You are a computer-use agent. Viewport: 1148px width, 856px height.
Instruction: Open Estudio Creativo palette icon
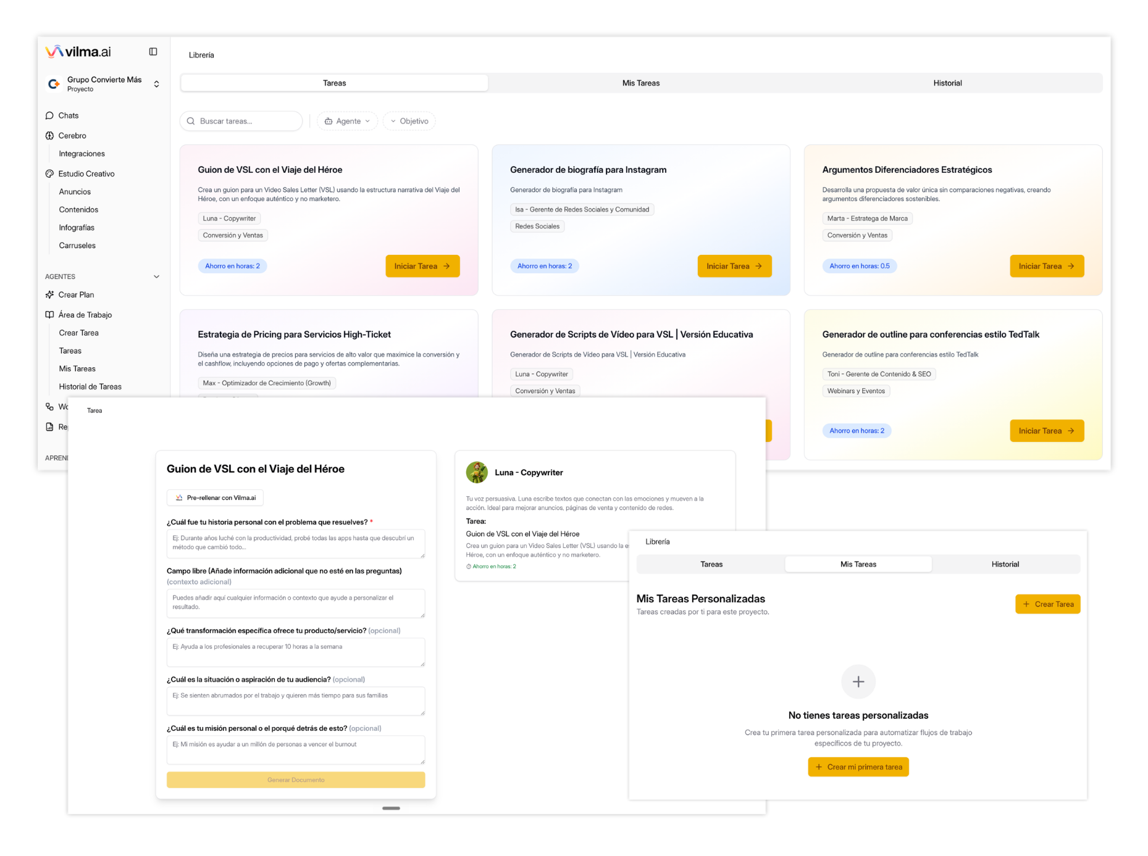point(49,174)
